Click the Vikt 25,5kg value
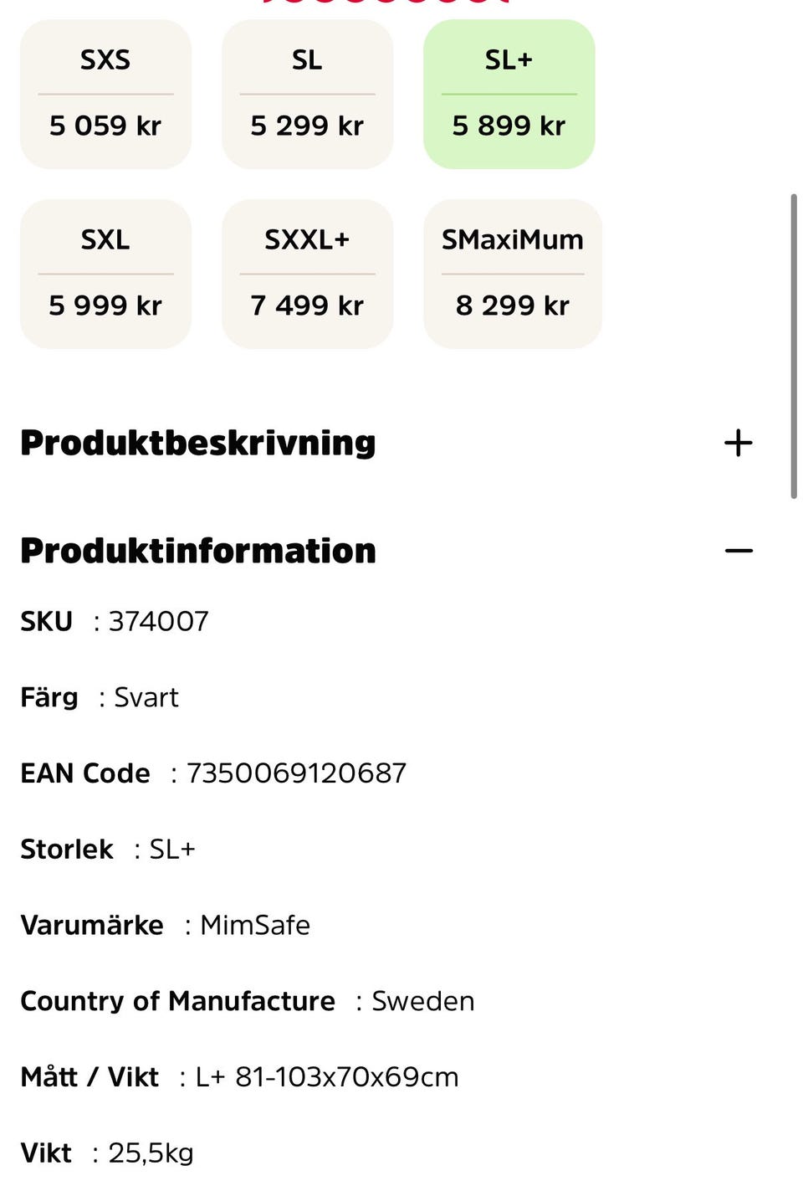Image resolution: width=803 pixels, height=1181 pixels. tap(151, 1153)
